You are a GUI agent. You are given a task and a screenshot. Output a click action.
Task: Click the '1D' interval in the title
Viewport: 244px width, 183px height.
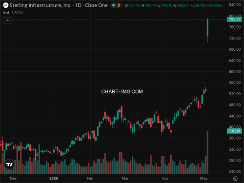coord(78,5)
